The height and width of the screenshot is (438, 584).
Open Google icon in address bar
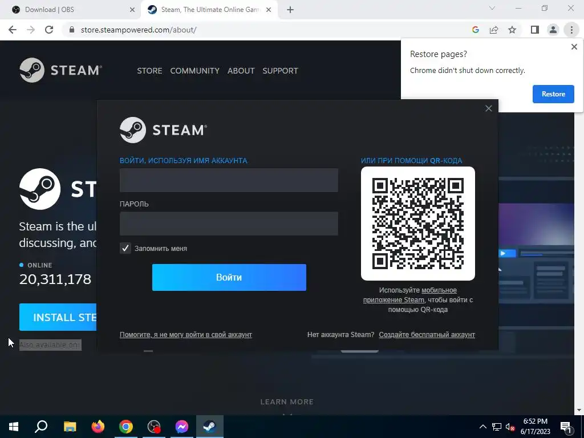pyautogui.click(x=475, y=30)
